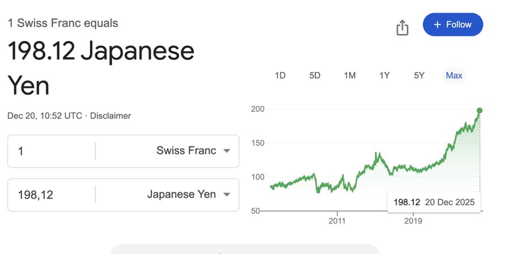Select the 5D chart range
The image size is (510, 254).
coord(315,75)
